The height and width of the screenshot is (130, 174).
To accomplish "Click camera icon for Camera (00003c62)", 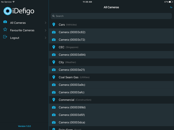I will [x=54, y=32].
